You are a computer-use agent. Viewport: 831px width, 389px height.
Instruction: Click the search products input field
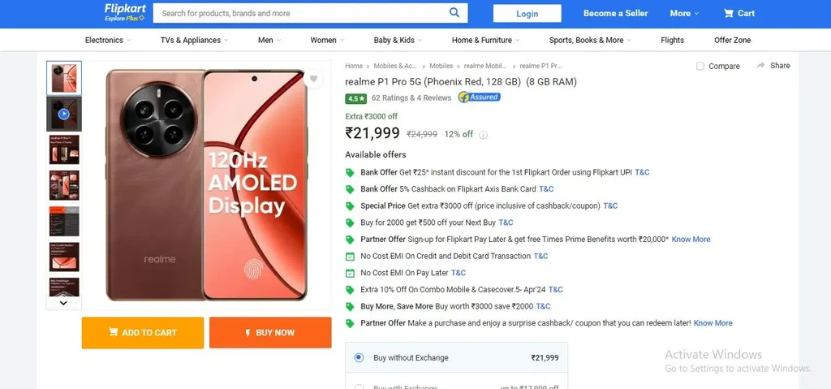pyautogui.click(x=302, y=13)
